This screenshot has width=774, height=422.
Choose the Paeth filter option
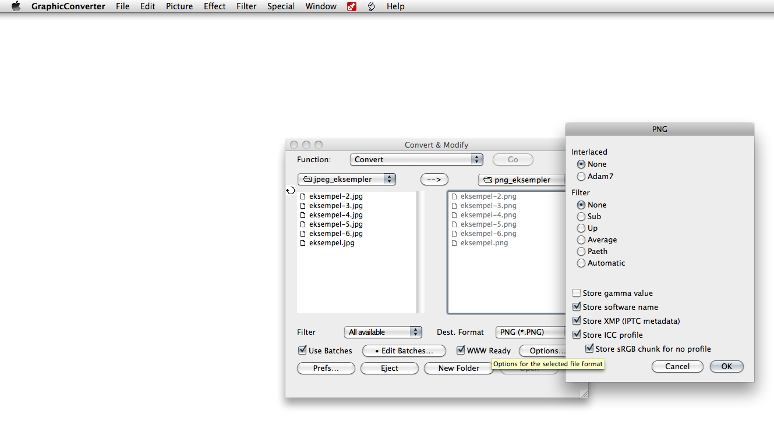point(581,252)
